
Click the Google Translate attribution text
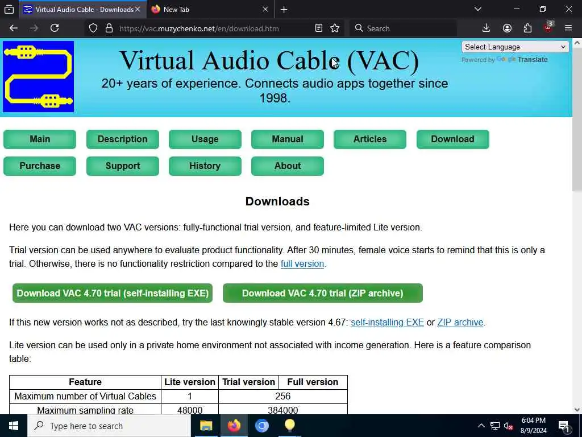(505, 60)
